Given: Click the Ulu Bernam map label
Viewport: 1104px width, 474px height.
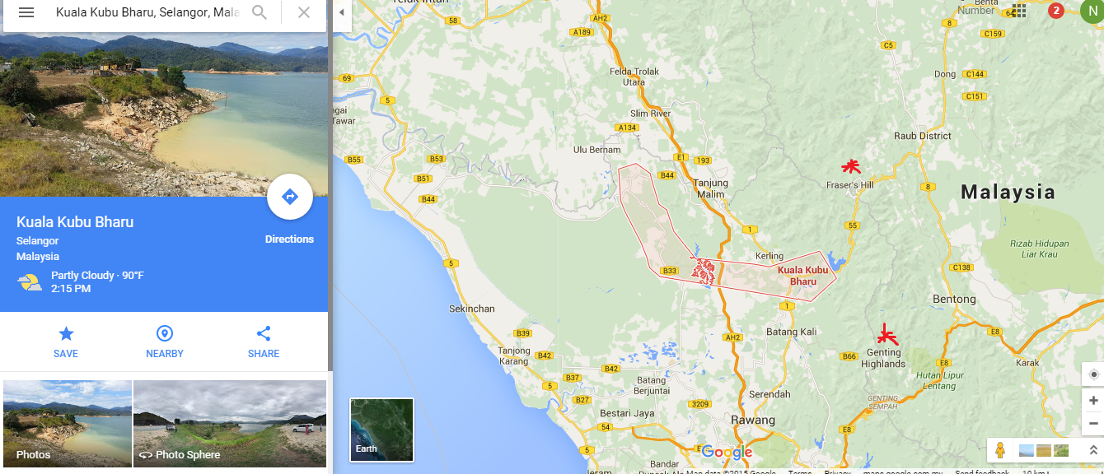Looking at the screenshot, I should 596,150.
